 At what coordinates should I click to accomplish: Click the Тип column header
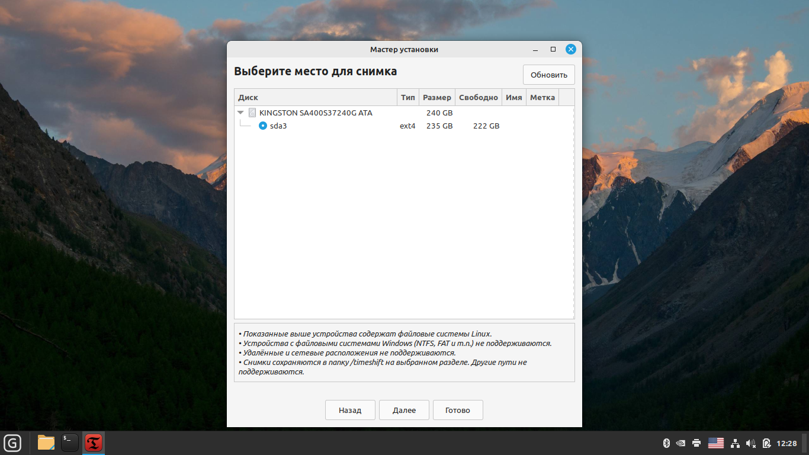407,97
